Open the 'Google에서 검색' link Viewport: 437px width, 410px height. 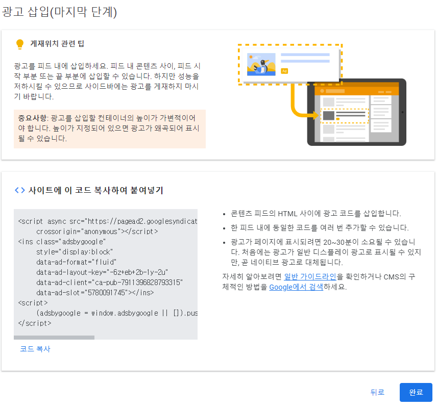click(x=296, y=287)
